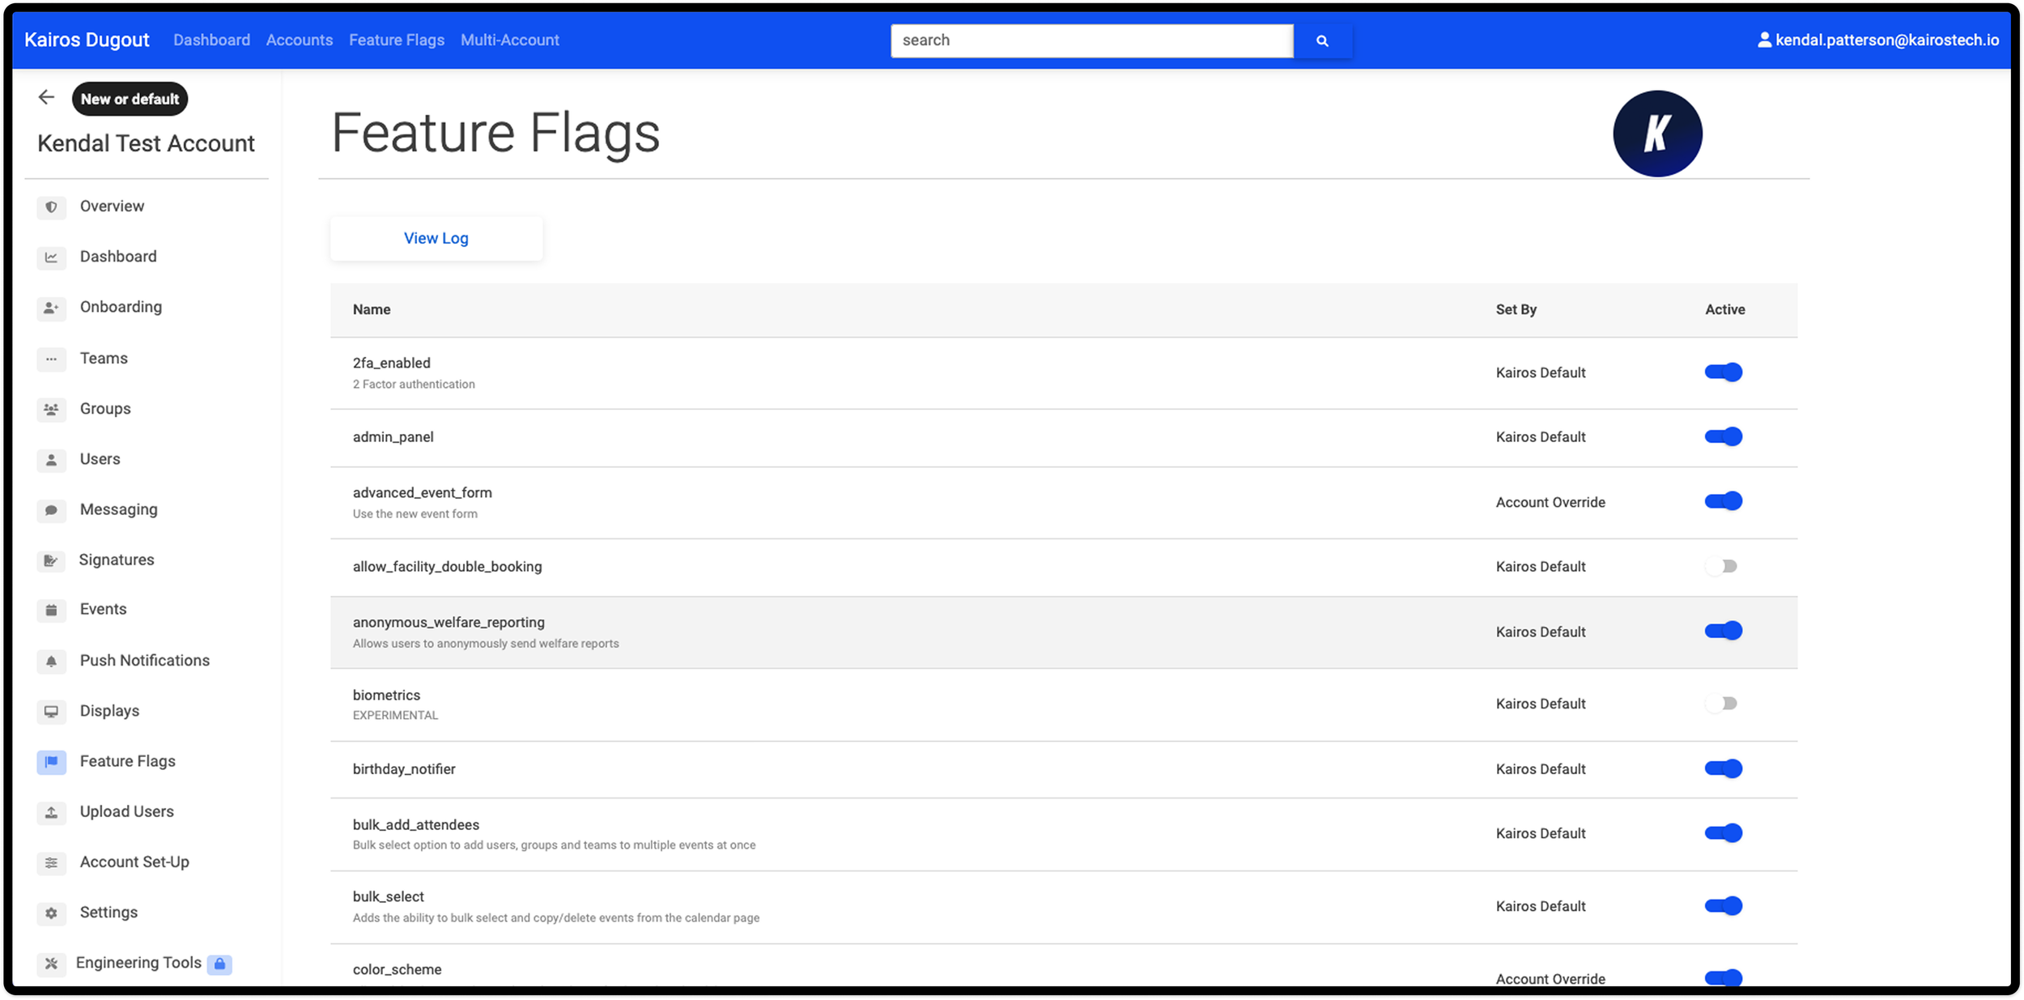Open the Settings sidebar item
2024x1000 pixels.
click(x=108, y=913)
